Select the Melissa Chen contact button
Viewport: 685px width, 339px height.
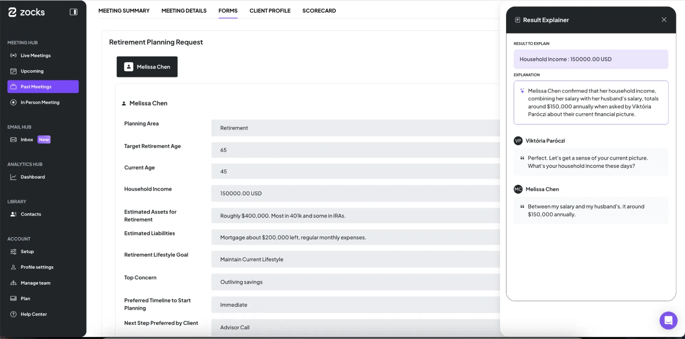[x=147, y=66]
